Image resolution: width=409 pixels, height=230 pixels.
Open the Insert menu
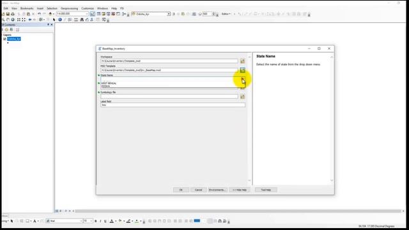click(40, 8)
